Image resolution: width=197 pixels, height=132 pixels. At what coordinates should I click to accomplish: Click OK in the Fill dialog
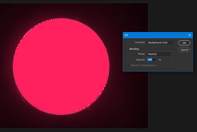click(x=184, y=43)
